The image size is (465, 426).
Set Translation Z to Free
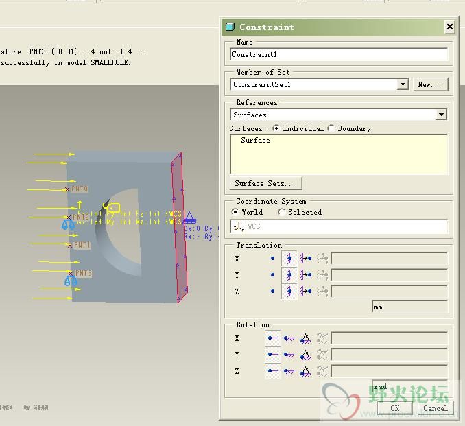(272, 292)
